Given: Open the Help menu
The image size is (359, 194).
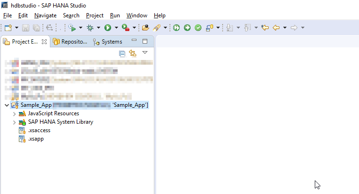Looking at the screenshot, I should click(160, 15).
